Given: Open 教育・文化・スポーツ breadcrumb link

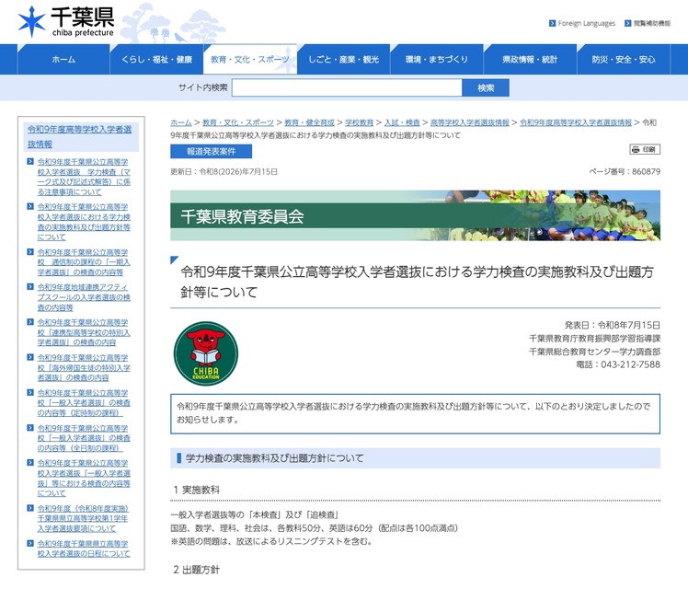Looking at the screenshot, I should click(238, 122).
